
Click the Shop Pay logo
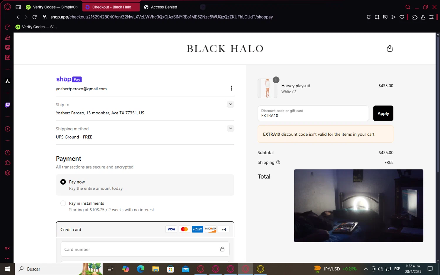[69, 79]
